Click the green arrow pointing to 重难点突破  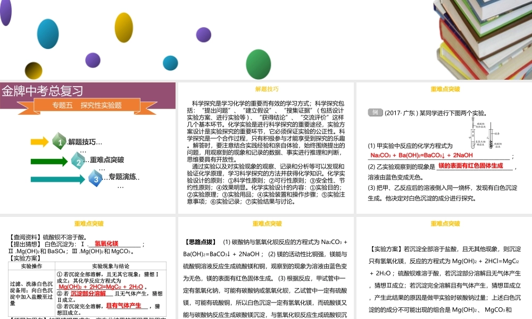49,162
